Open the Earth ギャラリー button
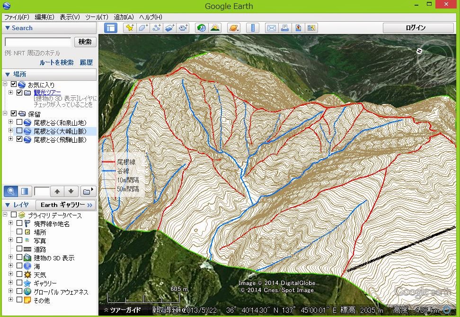This screenshot has width=460, height=317. 67,205
